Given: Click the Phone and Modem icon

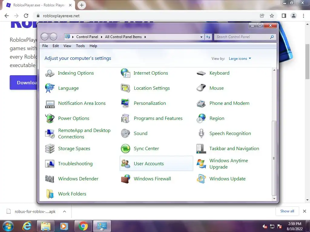Looking at the screenshot, I should coord(201,103).
